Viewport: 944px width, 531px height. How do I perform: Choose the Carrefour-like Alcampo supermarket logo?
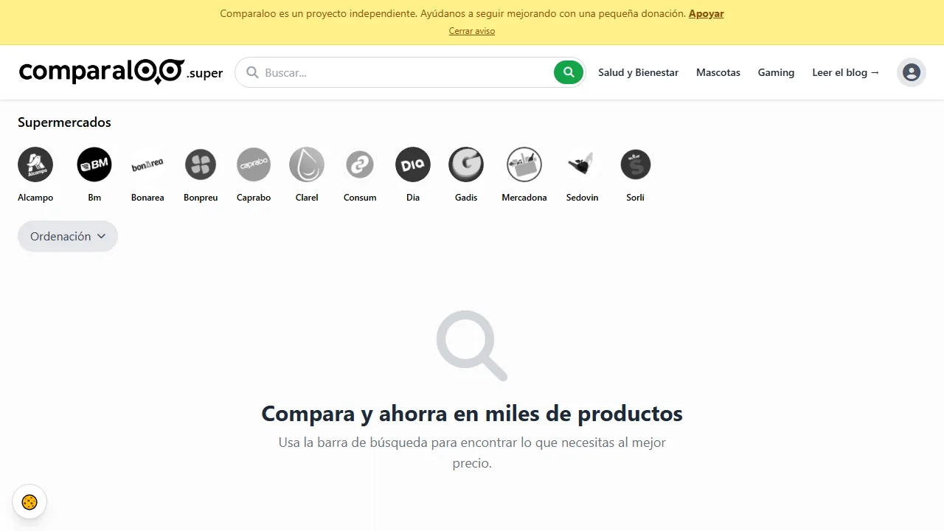coord(35,164)
